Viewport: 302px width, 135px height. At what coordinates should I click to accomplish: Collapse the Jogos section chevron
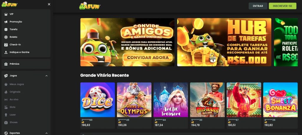[x=46, y=76]
